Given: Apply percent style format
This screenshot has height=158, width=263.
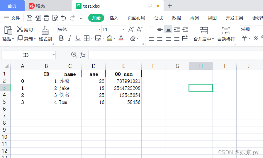Looking at the screenshot, I should click(256, 38).
